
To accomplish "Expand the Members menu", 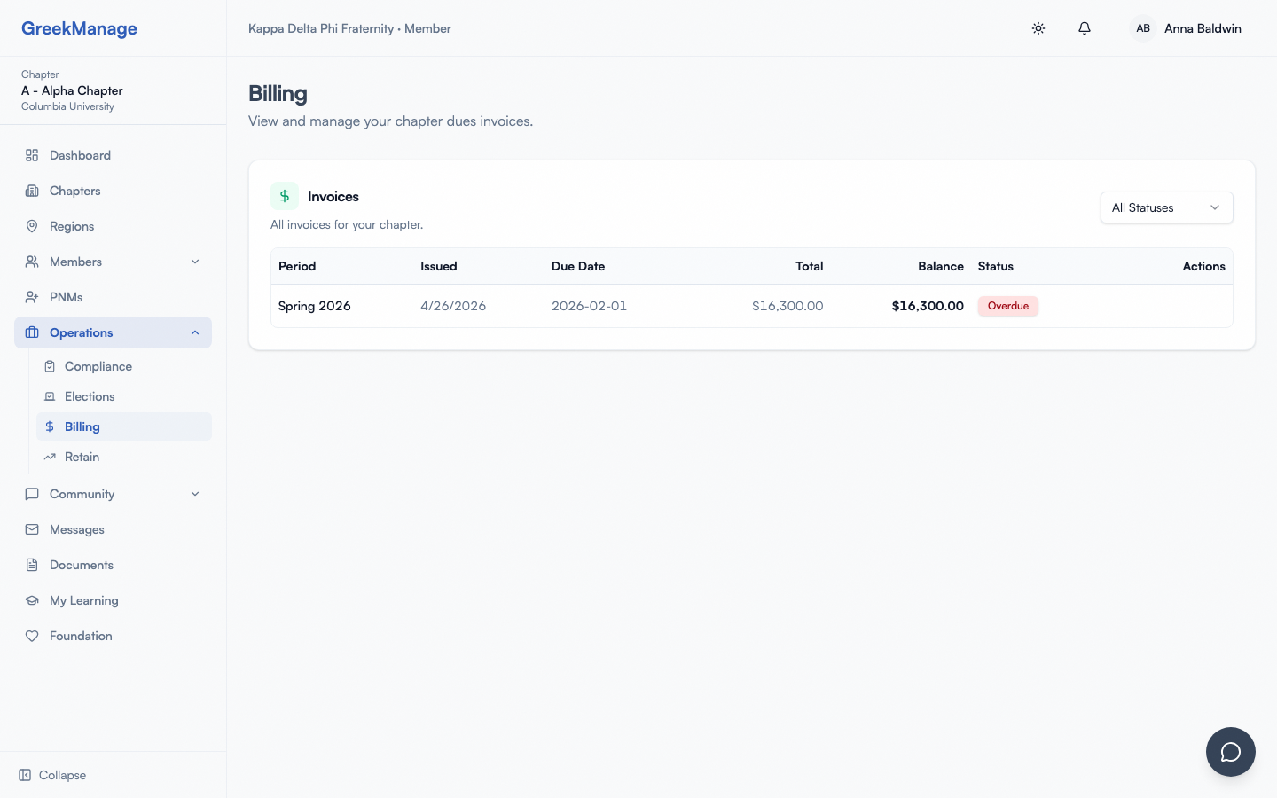I will [195, 262].
